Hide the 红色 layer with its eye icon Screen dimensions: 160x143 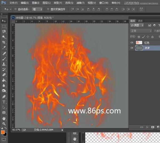132,42
